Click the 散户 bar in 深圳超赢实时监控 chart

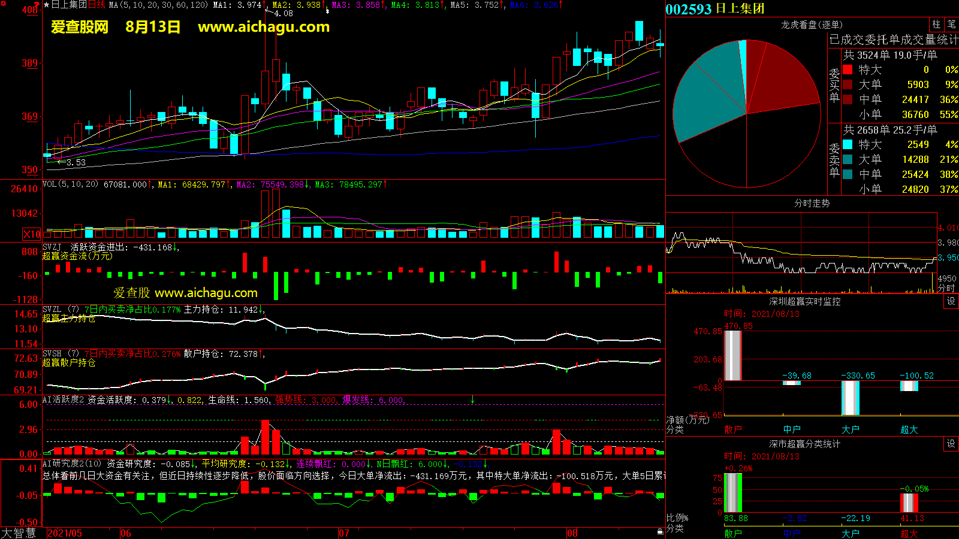732,355
